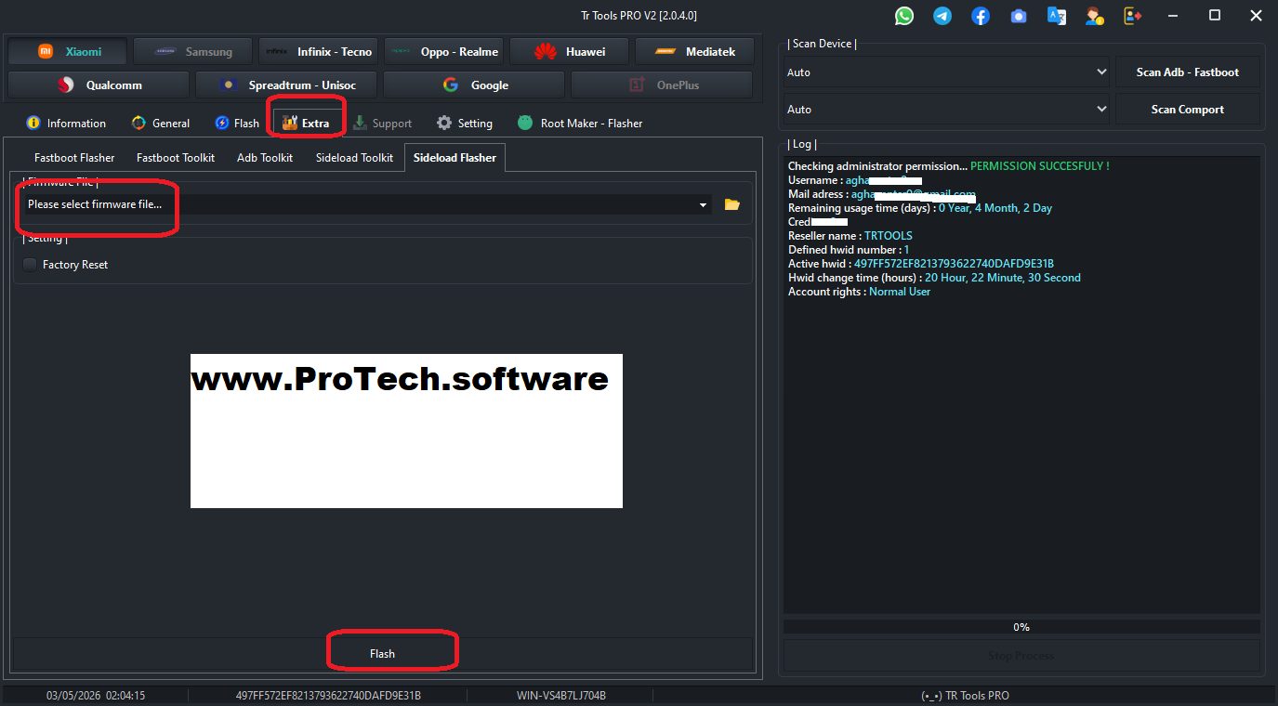Click the TRTOOLS reseller name text
The height and width of the screenshot is (706, 1278).
(x=889, y=236)
